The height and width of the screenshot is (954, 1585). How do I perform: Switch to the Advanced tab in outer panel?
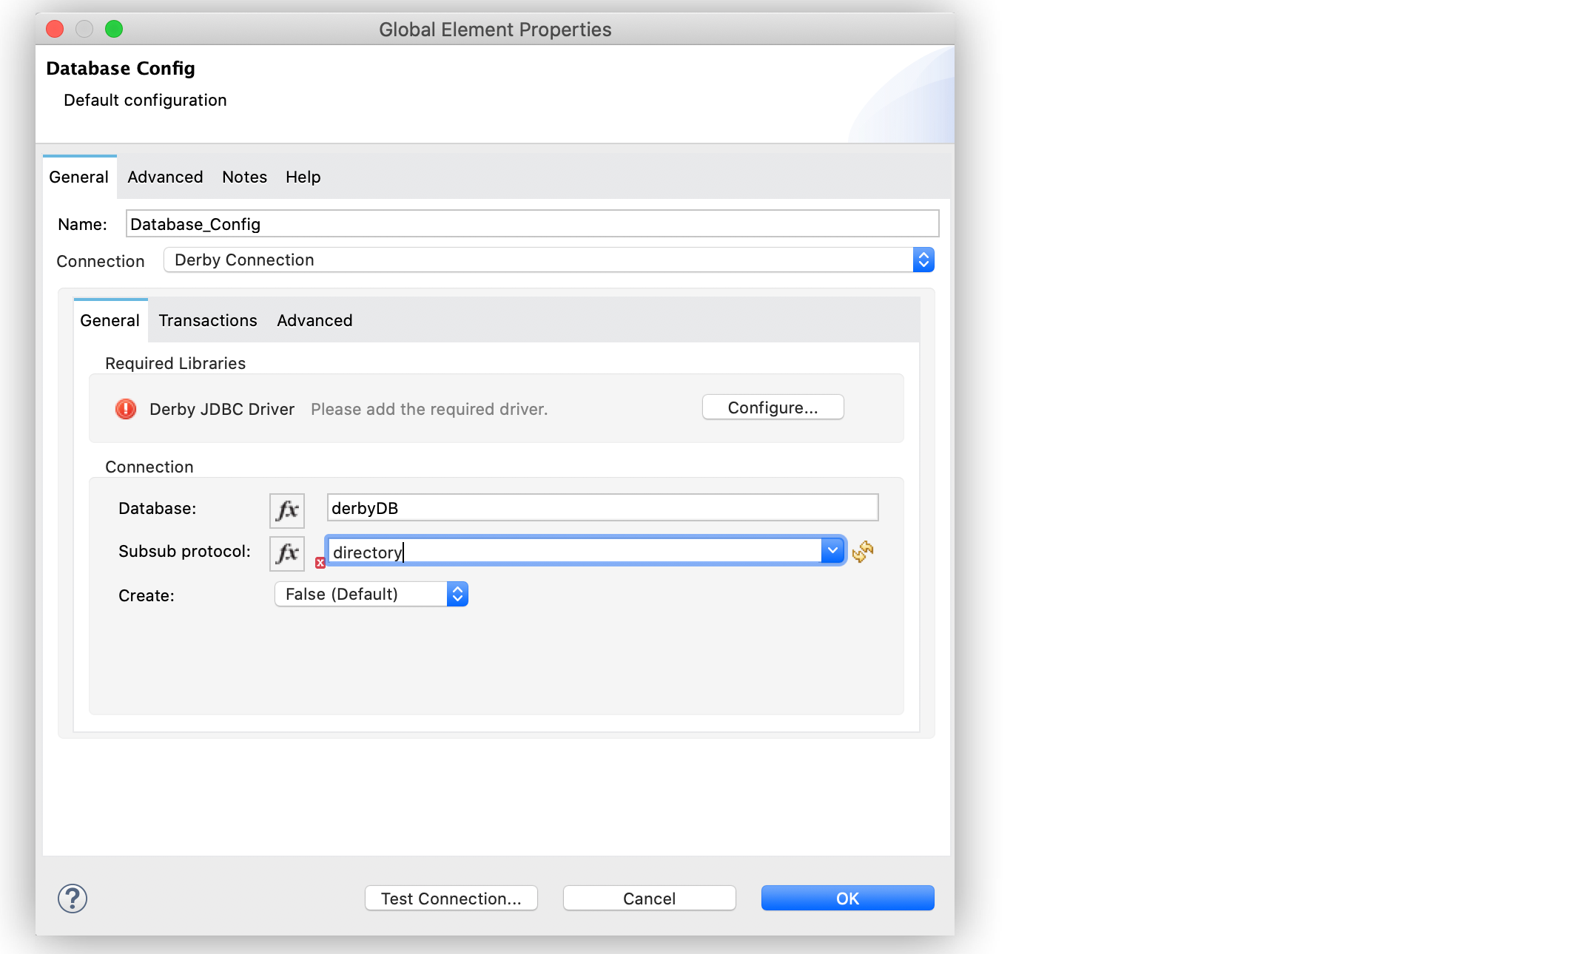tap(163, 177)
